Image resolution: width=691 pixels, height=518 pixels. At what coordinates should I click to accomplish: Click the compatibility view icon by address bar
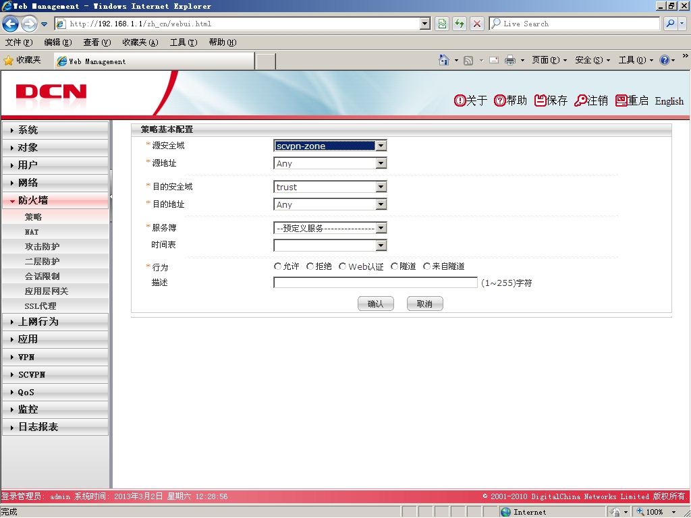[x=441, y=24]
